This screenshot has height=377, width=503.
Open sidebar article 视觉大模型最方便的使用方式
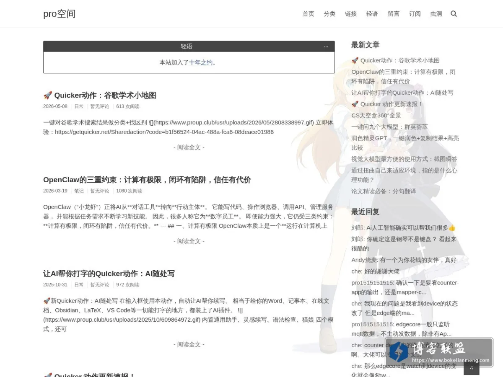tap(404, 159)
